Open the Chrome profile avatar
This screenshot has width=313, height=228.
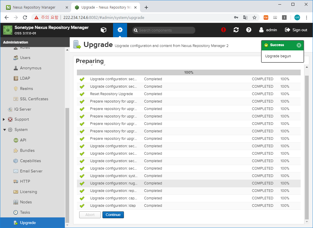[297, 17]
